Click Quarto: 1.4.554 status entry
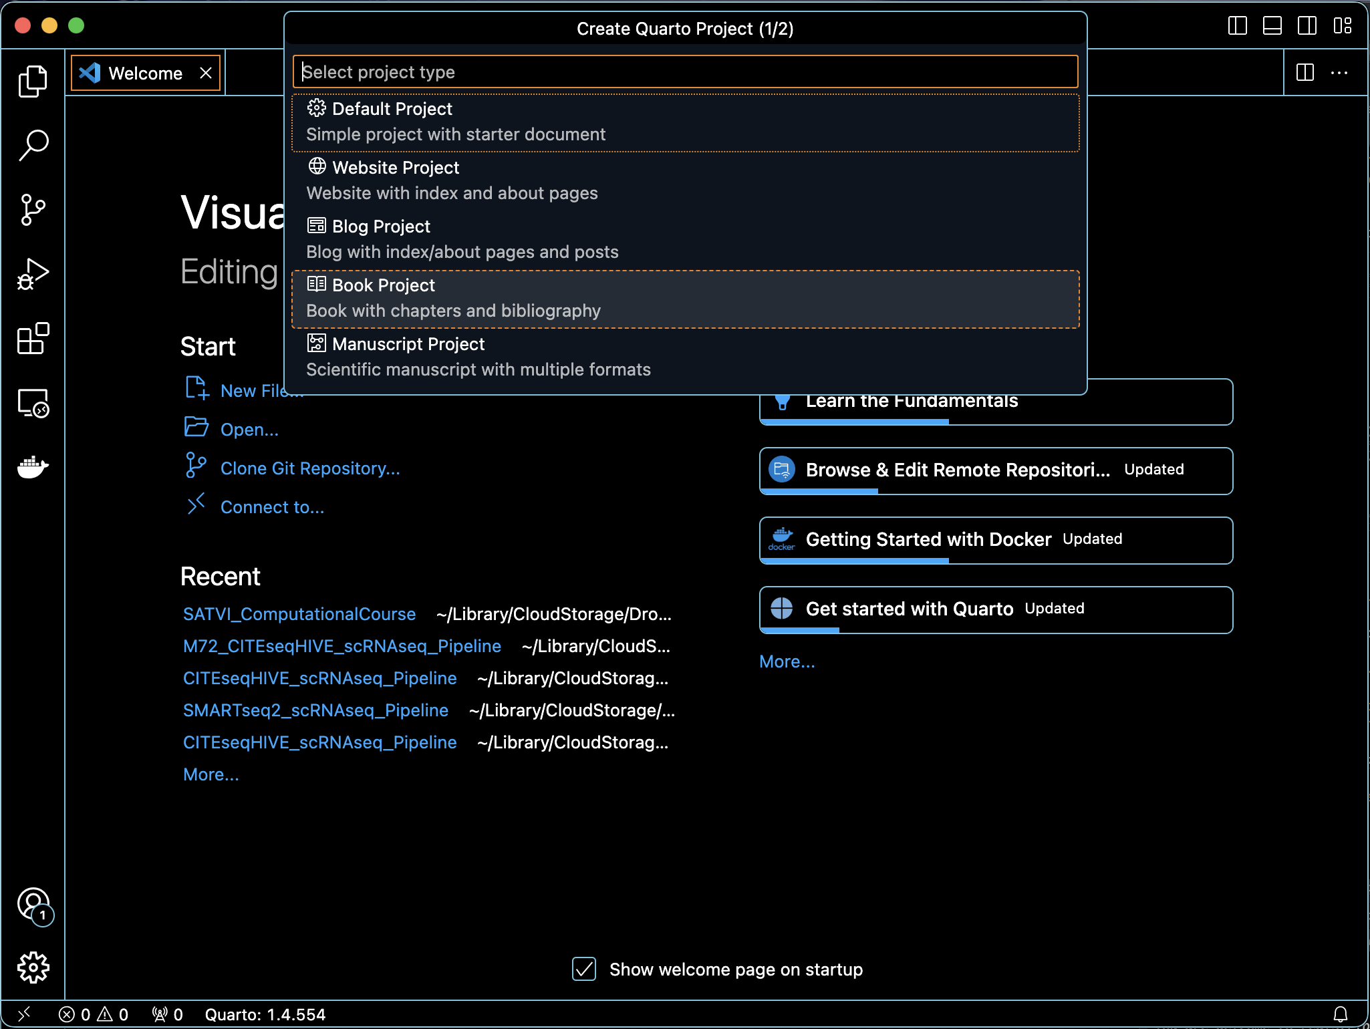The image size is (1370, 1029). pyautogui.click(x=265, y=1014)
